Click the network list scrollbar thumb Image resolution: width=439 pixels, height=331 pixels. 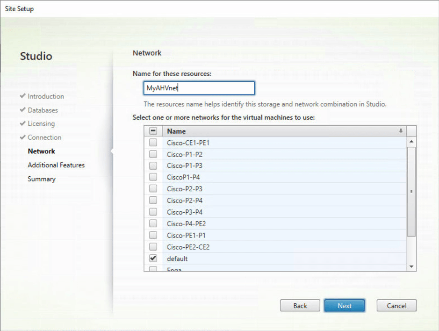pos(411,192)
